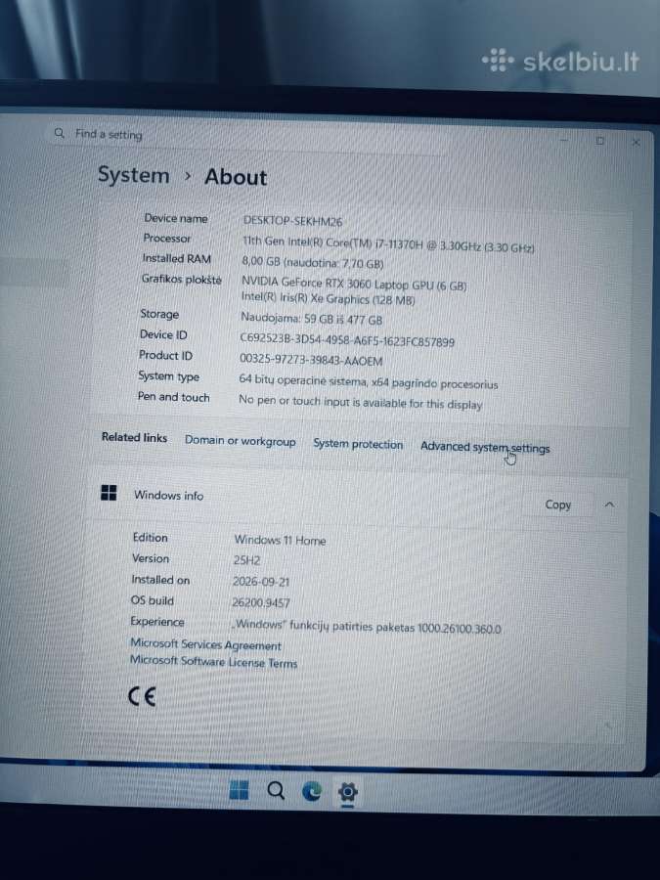Click Version value 25H2
Image resolution: width=660 pixels, height=880 pixels.
pyautogui.click(x=246, y=559)
